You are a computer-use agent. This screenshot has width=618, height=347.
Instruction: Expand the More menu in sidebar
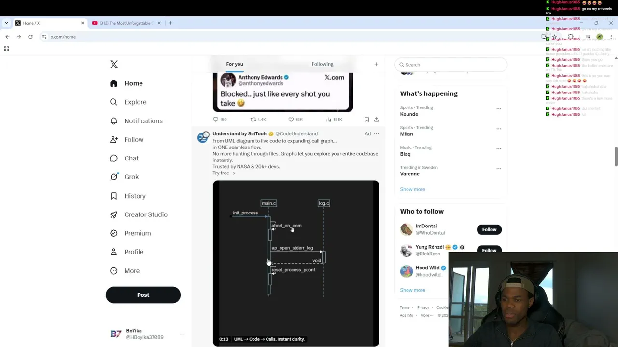click(125, 271)
